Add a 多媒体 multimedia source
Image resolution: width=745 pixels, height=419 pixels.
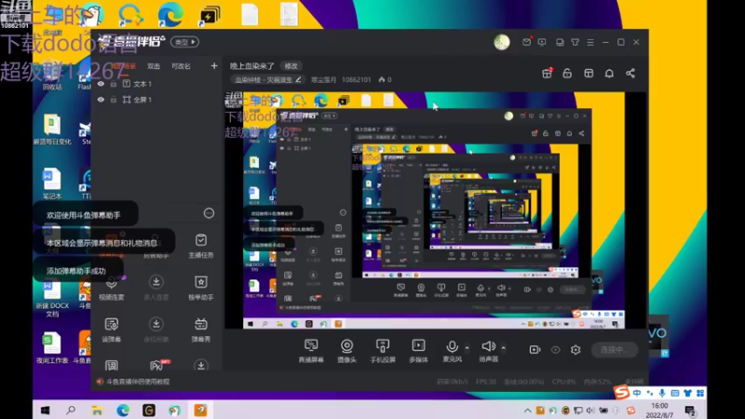(418, 351)
